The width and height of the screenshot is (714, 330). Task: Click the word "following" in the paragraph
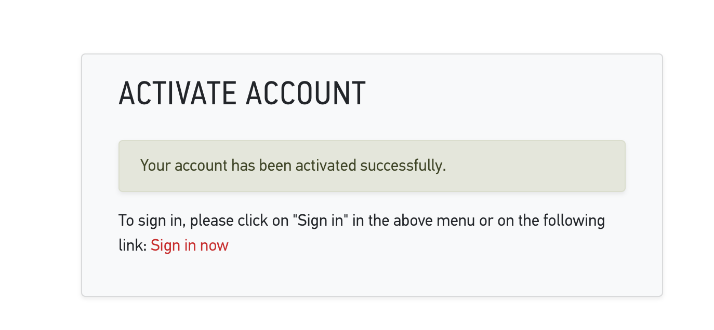pyautogui.click(x=574, y=221)
